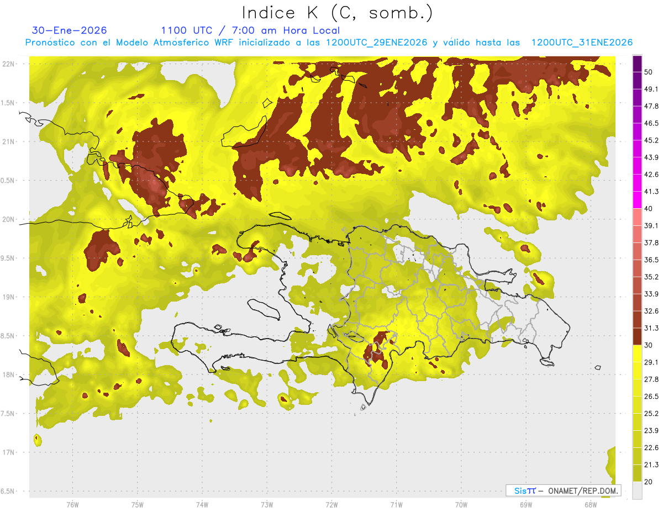Click the 30-Ene-2026 date label

click(70, 30)
